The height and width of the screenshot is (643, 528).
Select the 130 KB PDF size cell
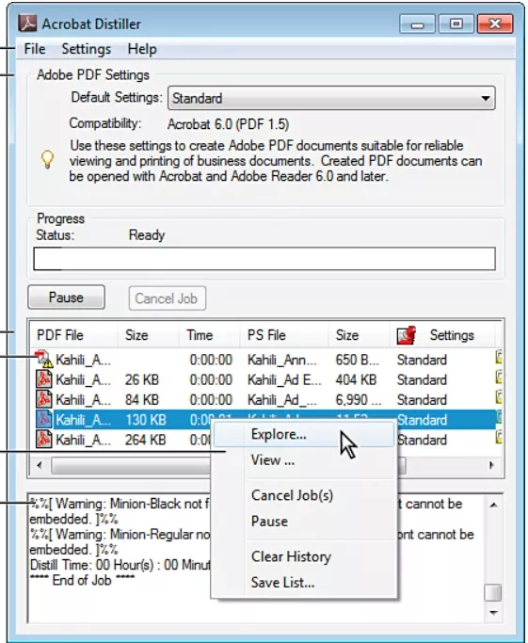146,420
